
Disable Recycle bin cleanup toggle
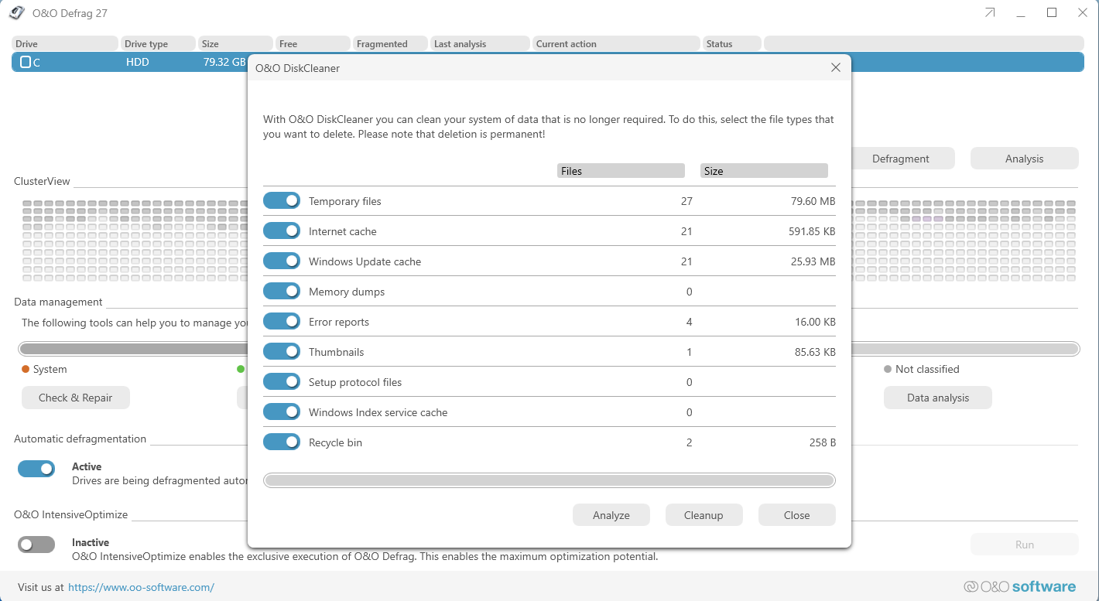(282, 442)
